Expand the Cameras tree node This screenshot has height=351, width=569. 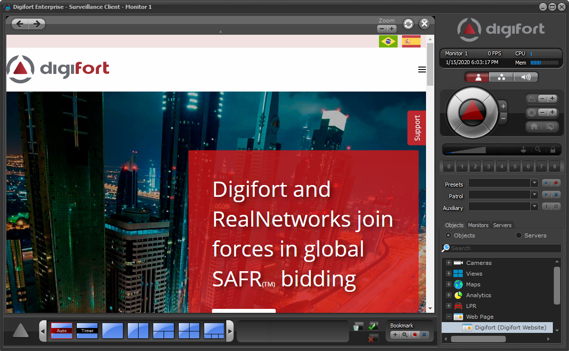tap(449, 262)
